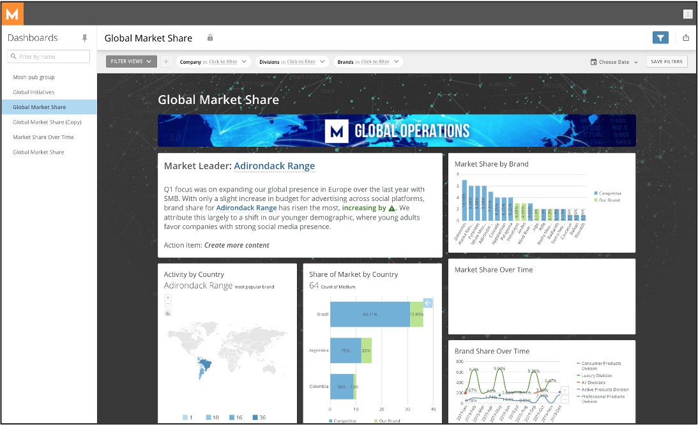Open Global Initiatives dashboard
Viewport: 698px width, 425px height.
[33, 92]
